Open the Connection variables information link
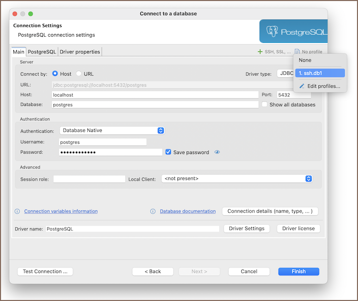This screenshot has width=358, height=301. pos(61,212)
